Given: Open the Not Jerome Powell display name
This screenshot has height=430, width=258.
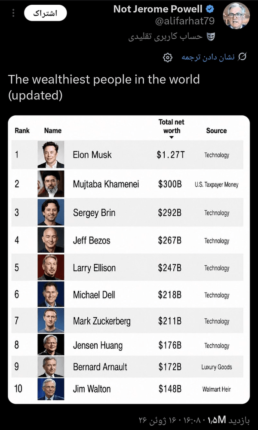Looking at the screenshot, I should [158, 9].
